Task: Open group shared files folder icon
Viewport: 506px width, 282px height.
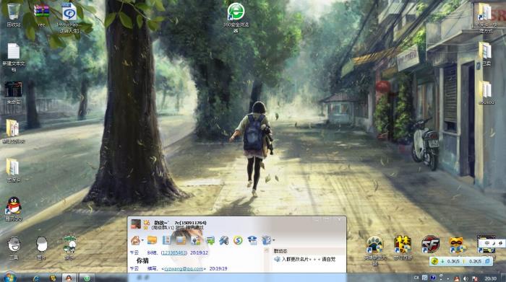Action: pos(152,240)
